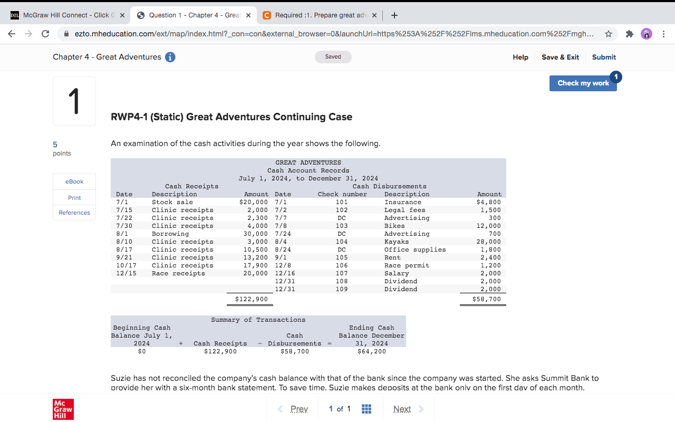
Task: Click the $28,000 Kayaks amount
Action: (489, 242)
